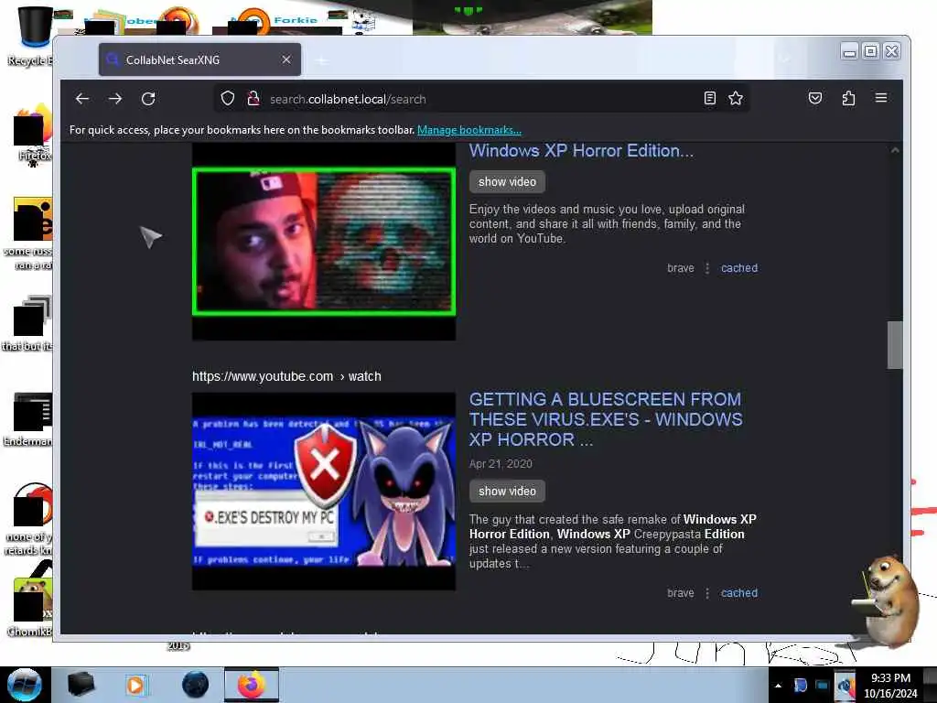The width and height of the screenshot is (937, 703).
Task: Click the scrollbar up arrow
Action: [895, 150]
